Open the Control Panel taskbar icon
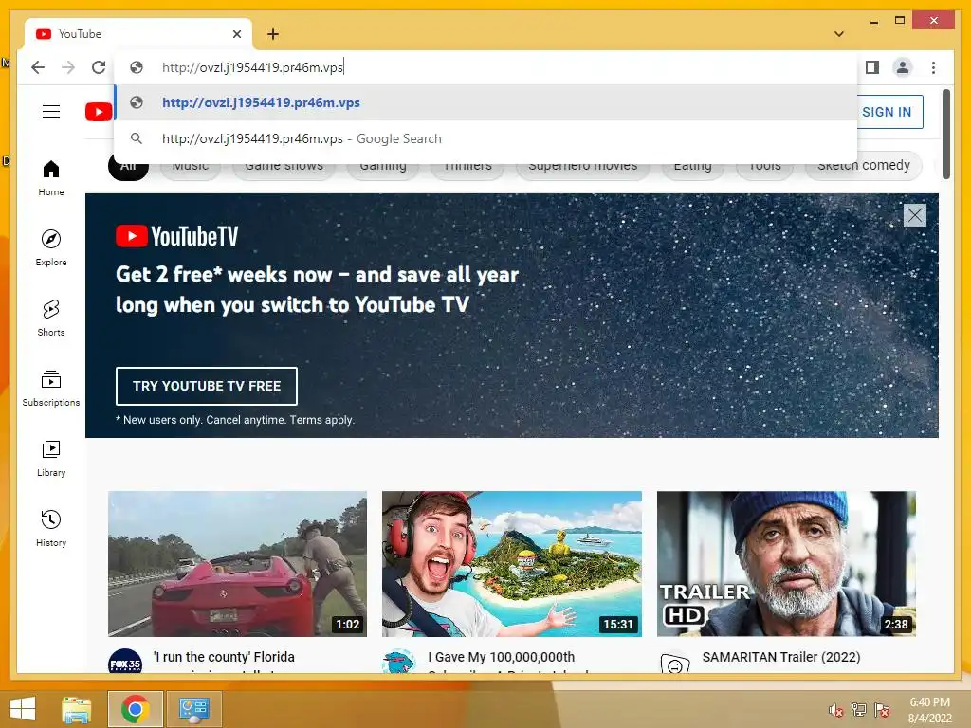This screenshot has width=971, height=728. tap(193, 709)
